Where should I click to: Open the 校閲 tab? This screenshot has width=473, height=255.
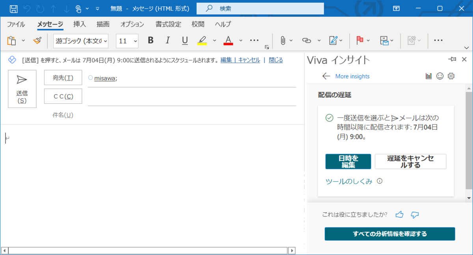point(198,24)
